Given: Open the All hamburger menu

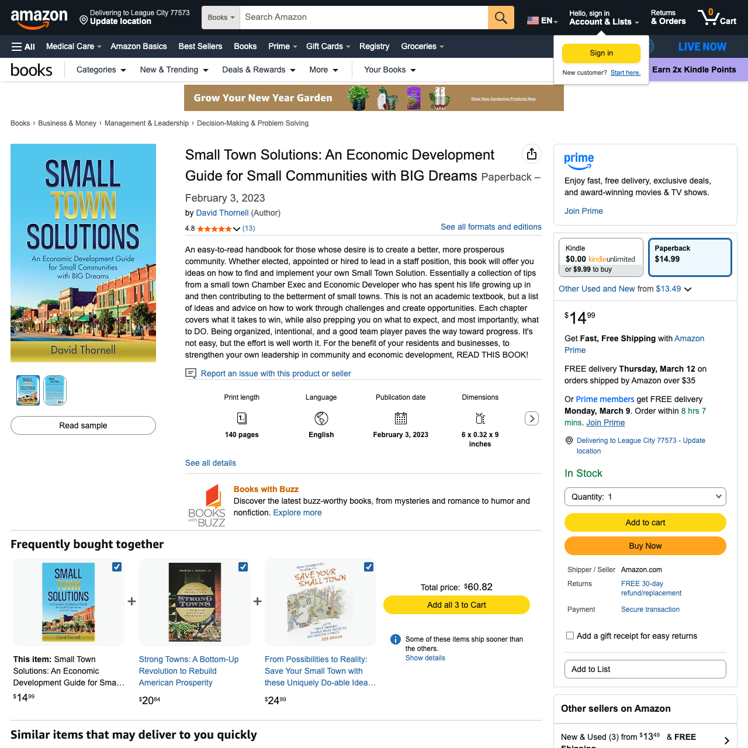Looking at the screenshot, I should (x=23, y=46).
